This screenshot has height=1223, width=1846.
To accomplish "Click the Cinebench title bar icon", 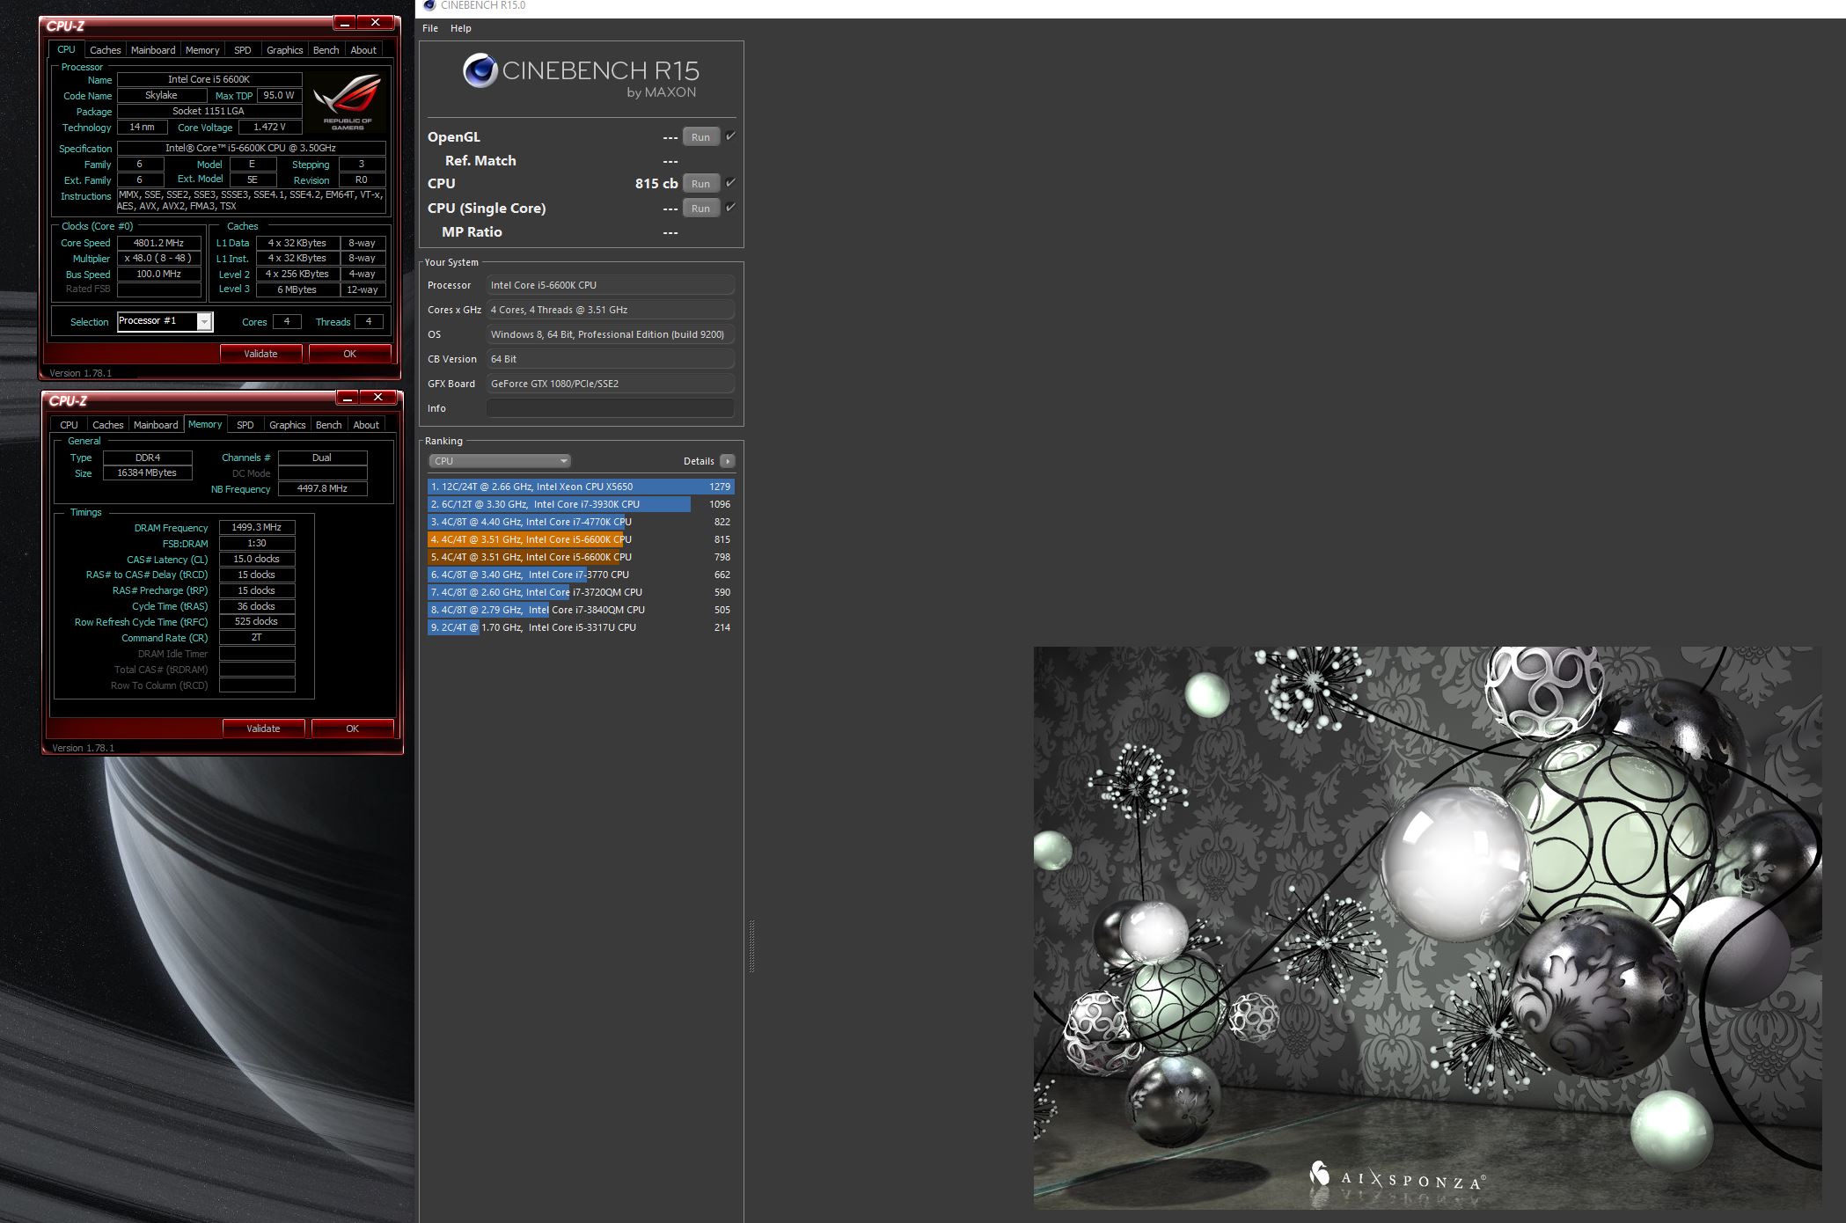I will (x=429, y=5).
